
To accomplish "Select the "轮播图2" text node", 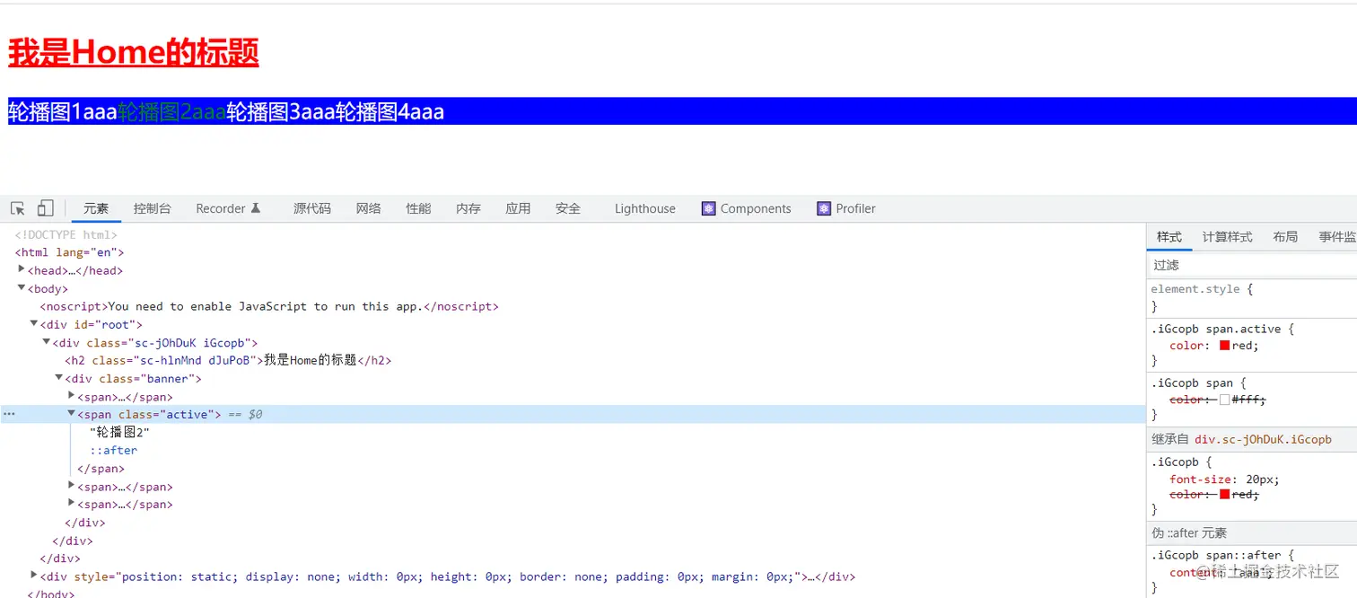I will (x=119, y=432).
